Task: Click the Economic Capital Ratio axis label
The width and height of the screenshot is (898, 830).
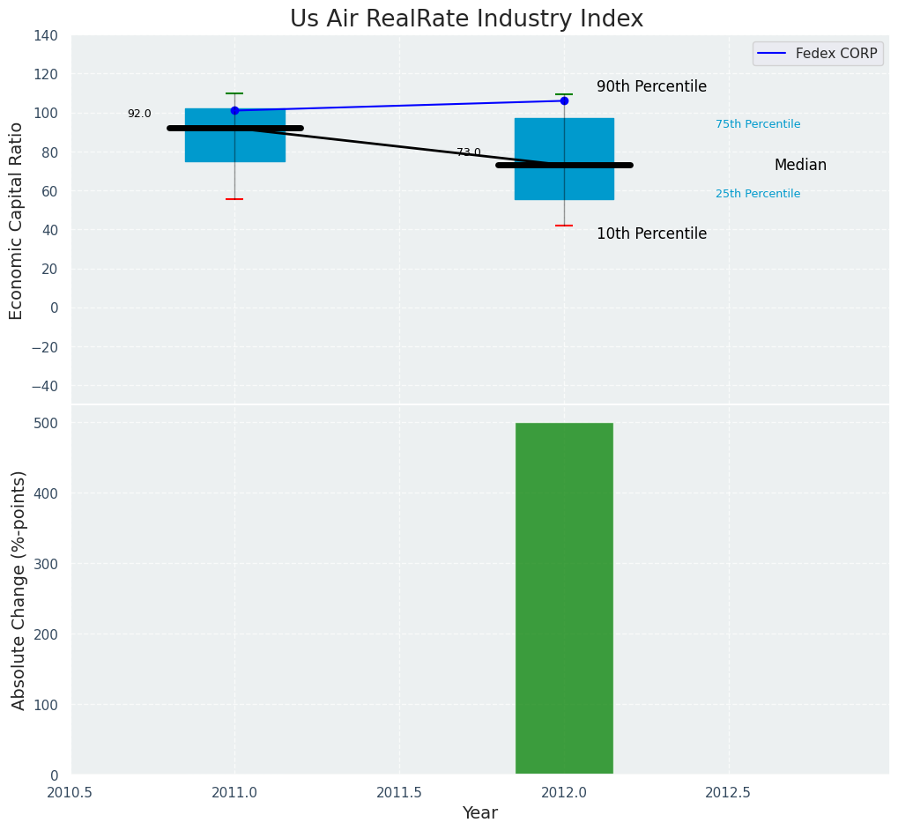Action: pyautogui.click(x=17, y=220)
